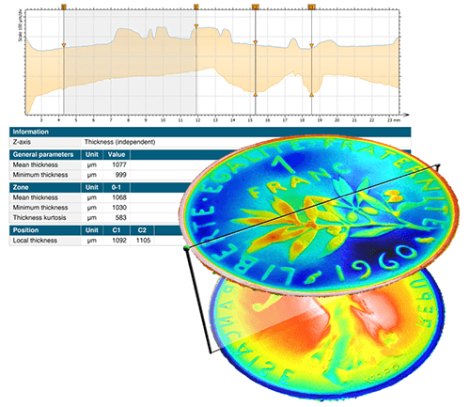Select cursor marker 0 above the profile
Viewport: 470px width, 407px height.
[x=64, y=7]
